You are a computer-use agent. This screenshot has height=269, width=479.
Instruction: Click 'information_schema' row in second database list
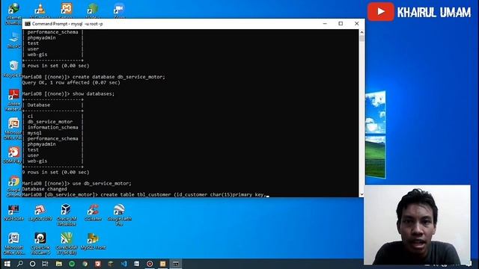coord(53,127)
